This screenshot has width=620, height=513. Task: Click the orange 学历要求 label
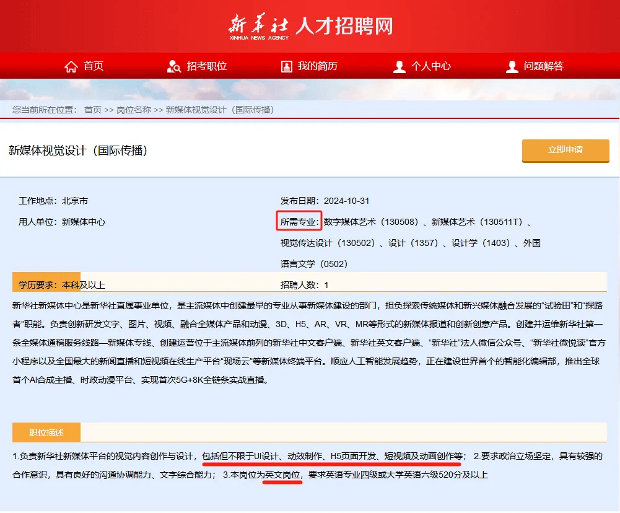36,285
